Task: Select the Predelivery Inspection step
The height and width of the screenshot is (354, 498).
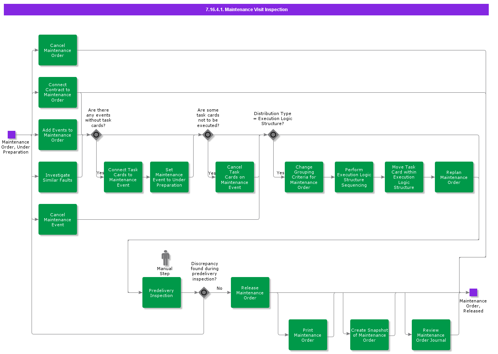Action: click(x=162, y=292)
